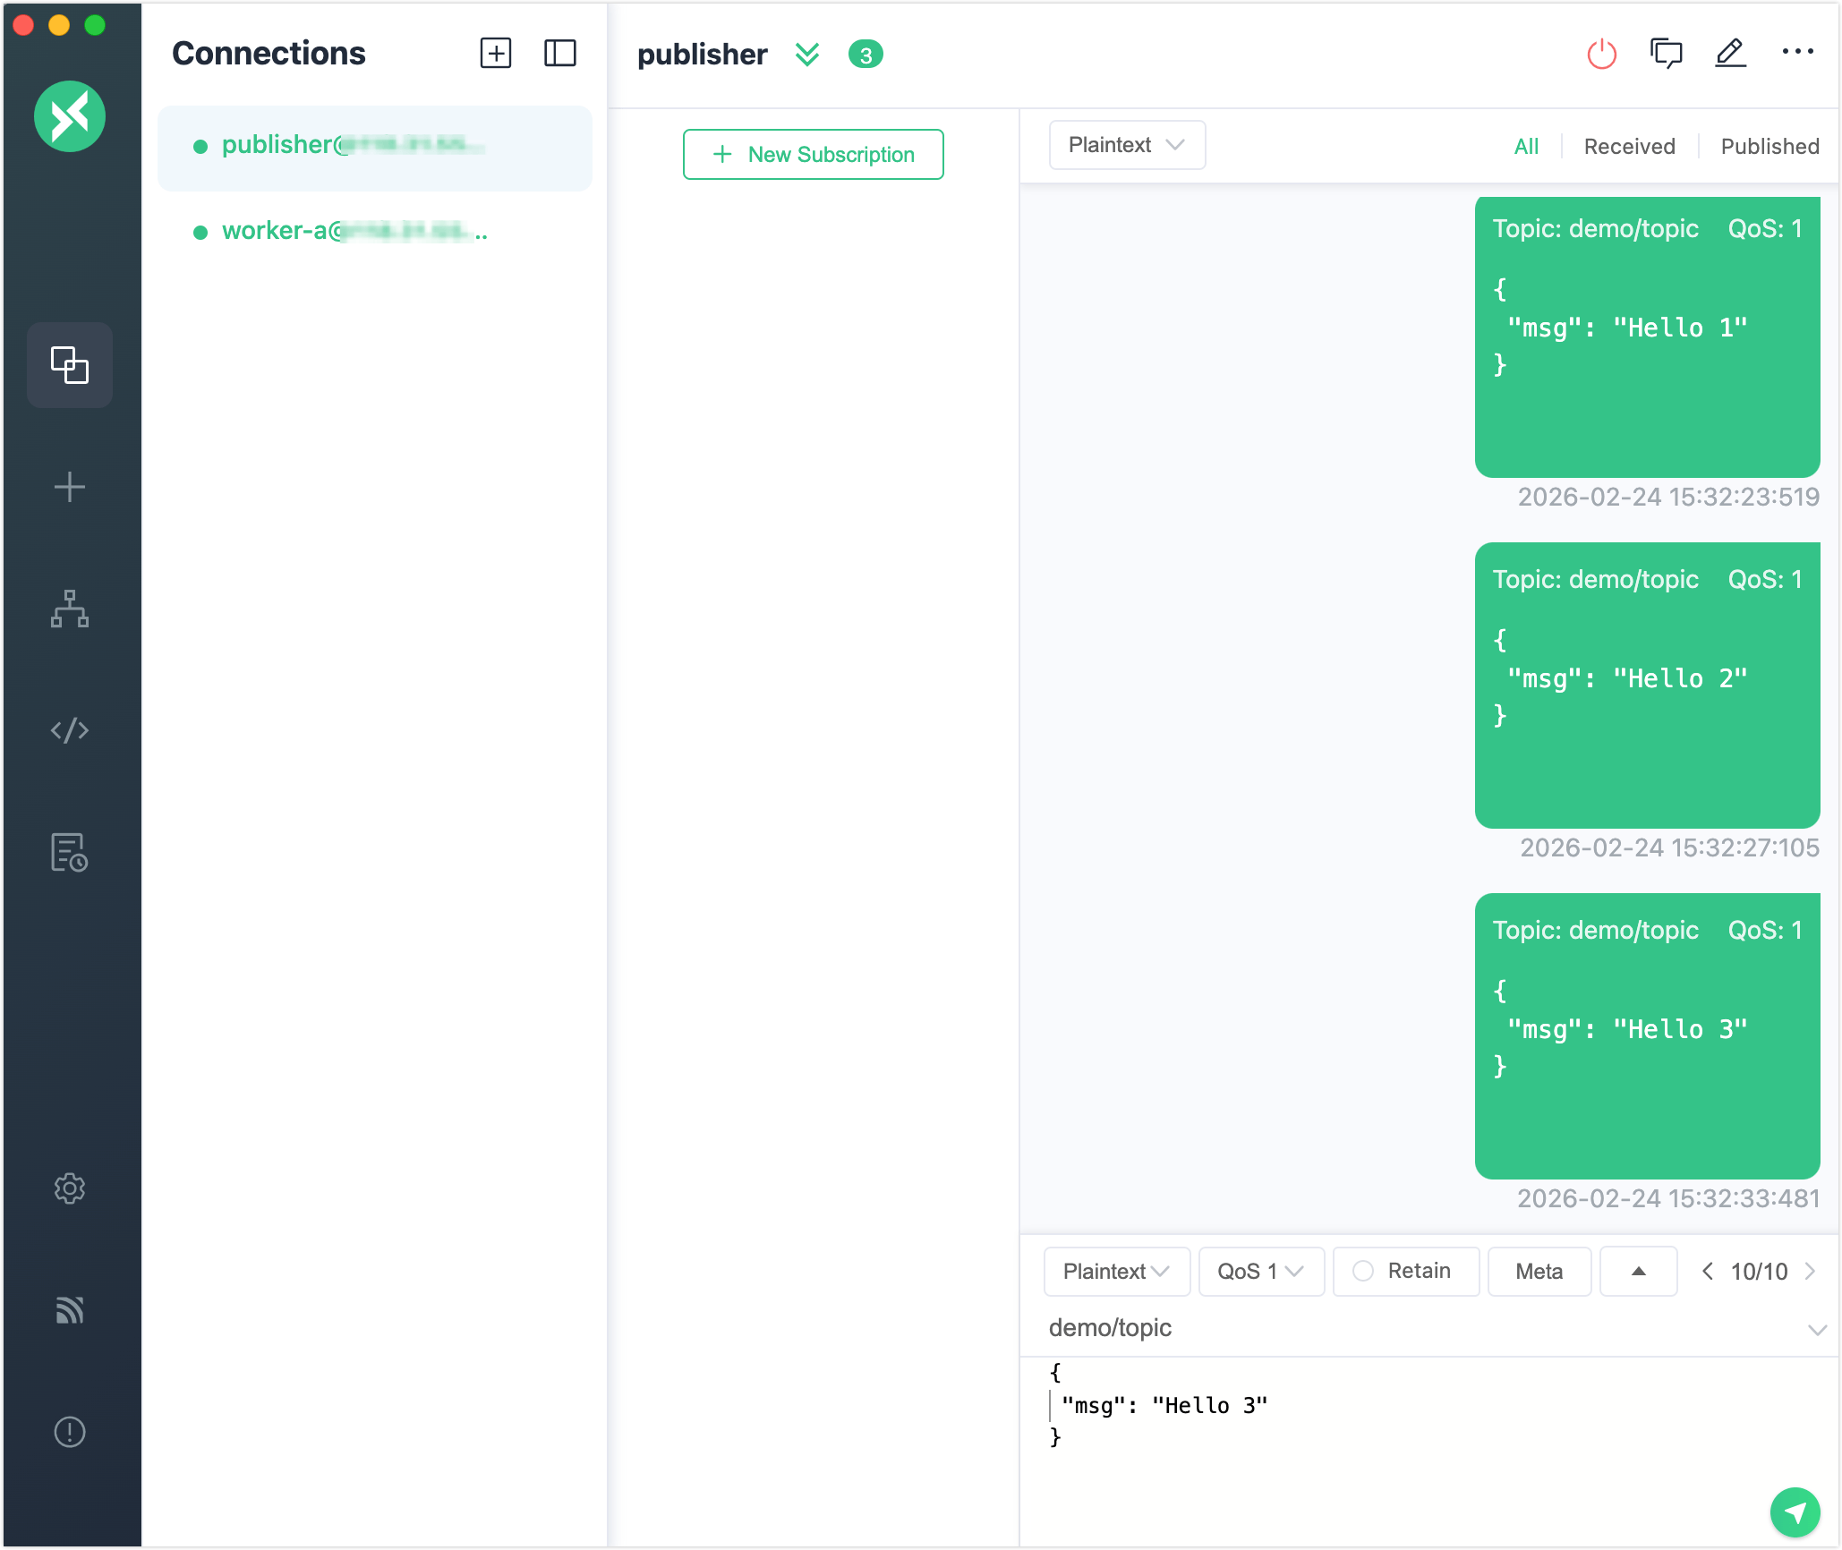The height and width of the screenshot is (1550, 1842).
Task: Collapse the publisher top bar double chevron
Action: click(807, 55)
